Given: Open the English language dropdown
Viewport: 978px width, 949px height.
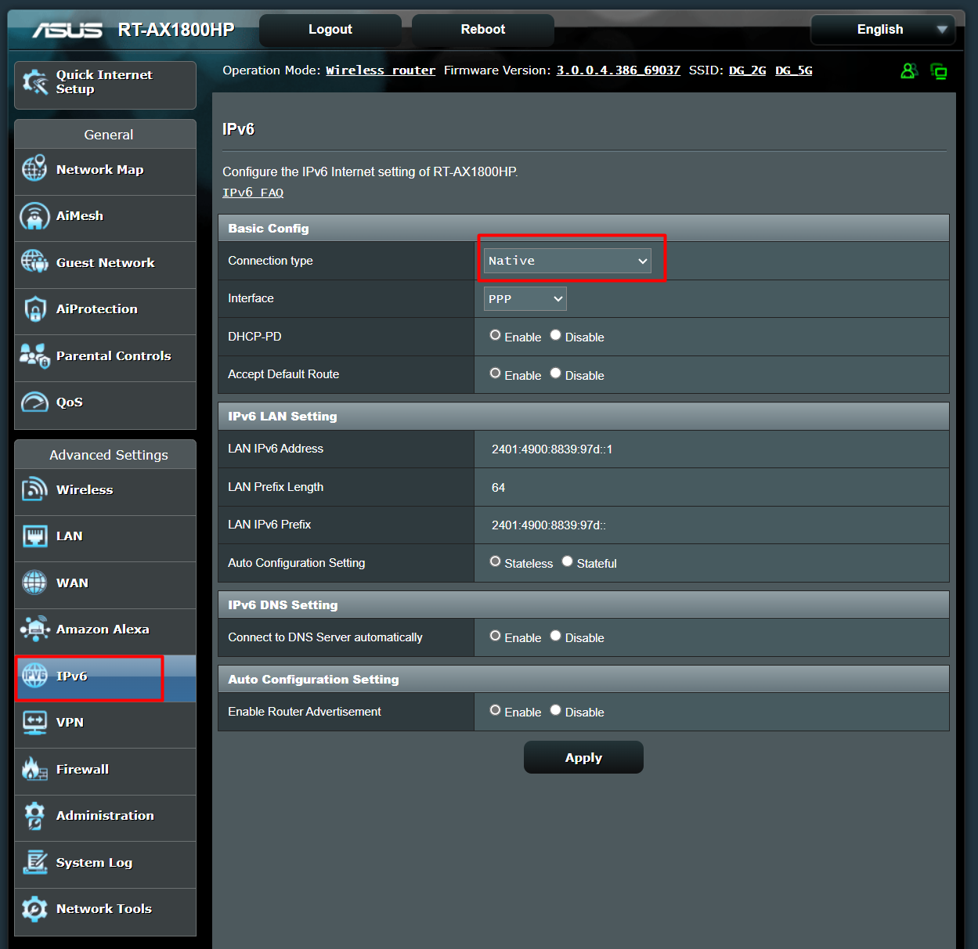Looking at the screenshot, I should [882, 30].
